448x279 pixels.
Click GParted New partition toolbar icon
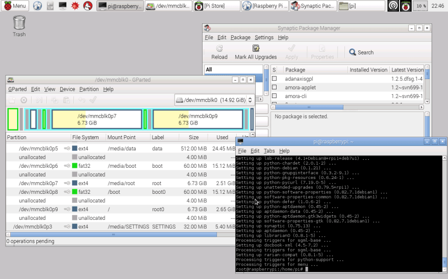coord(12,100)
